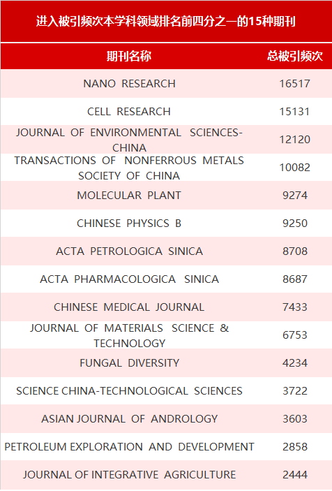Select the MOLECULAR PLANT journal cell
Screen dimensions: 332x491
point(129,196)
